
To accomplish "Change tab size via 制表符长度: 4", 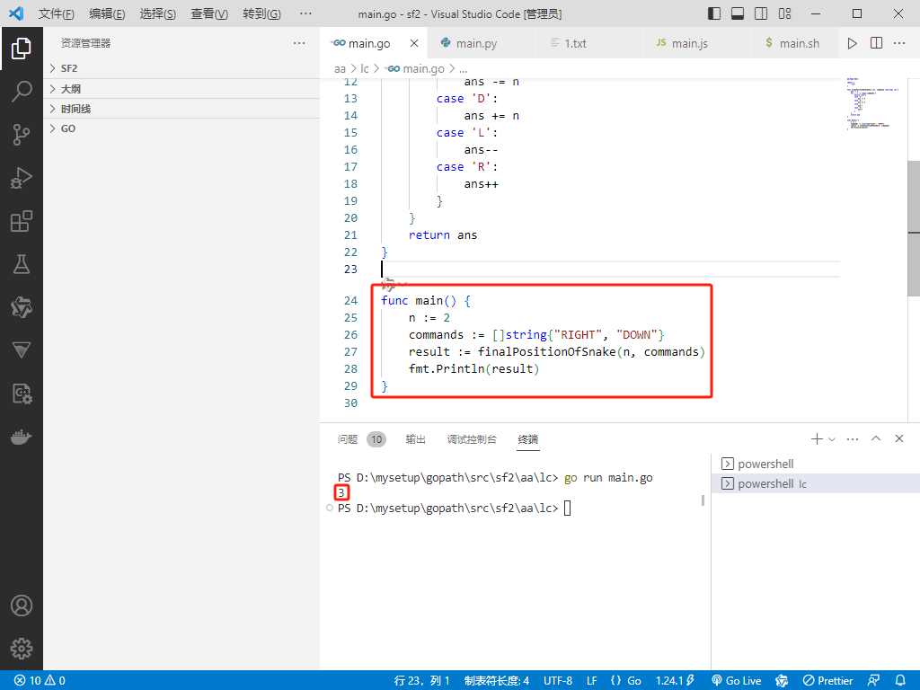I will click(x=496, y=681).
